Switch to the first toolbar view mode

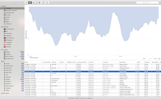point(26,3)
